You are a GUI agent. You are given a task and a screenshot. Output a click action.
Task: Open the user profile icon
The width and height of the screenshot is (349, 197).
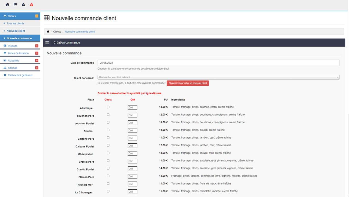pyautogui.click(x=23, y=5)
